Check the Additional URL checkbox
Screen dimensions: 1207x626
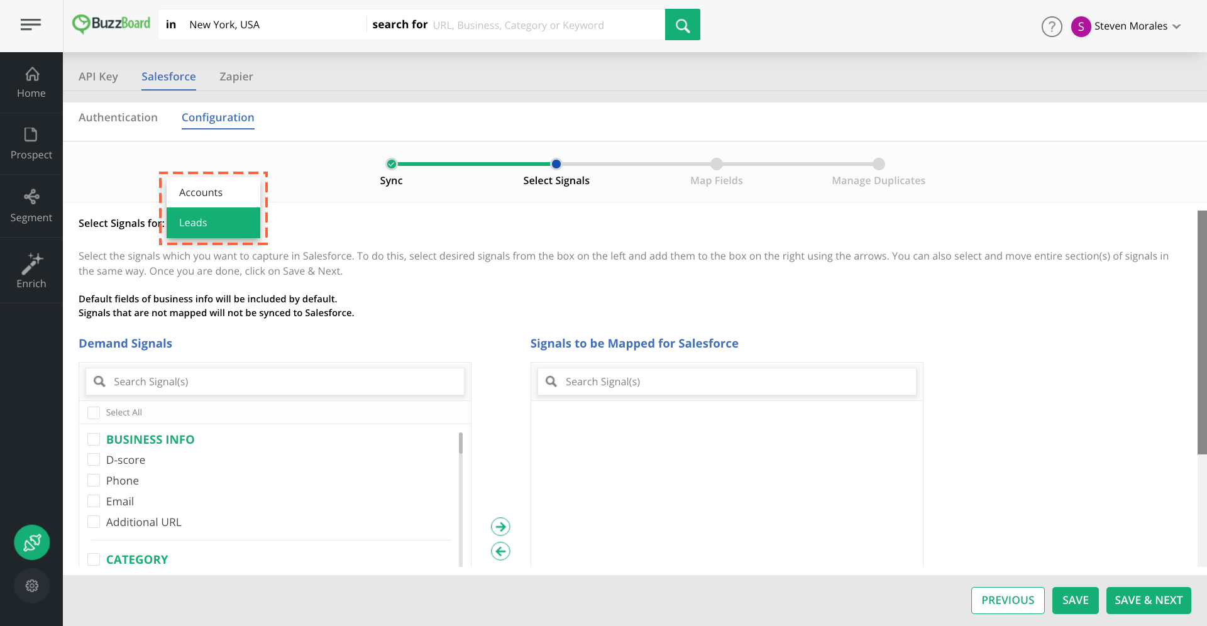(94, 522)
